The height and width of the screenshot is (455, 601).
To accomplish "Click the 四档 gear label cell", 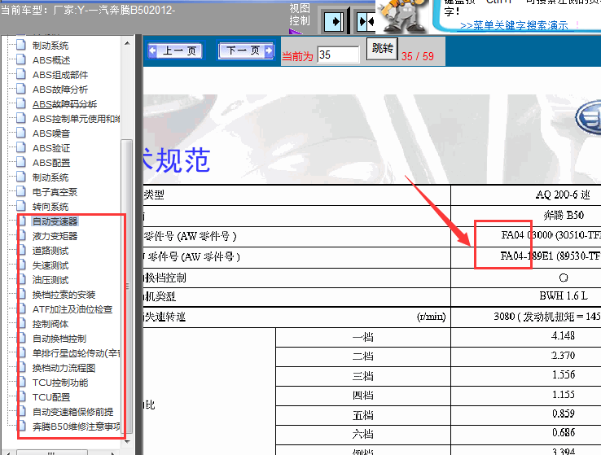I will point(362,396).
